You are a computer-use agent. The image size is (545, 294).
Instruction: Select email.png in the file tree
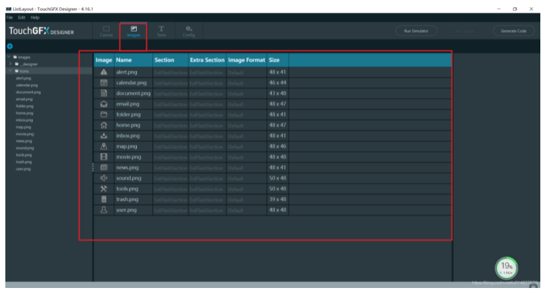click(24, 99)
